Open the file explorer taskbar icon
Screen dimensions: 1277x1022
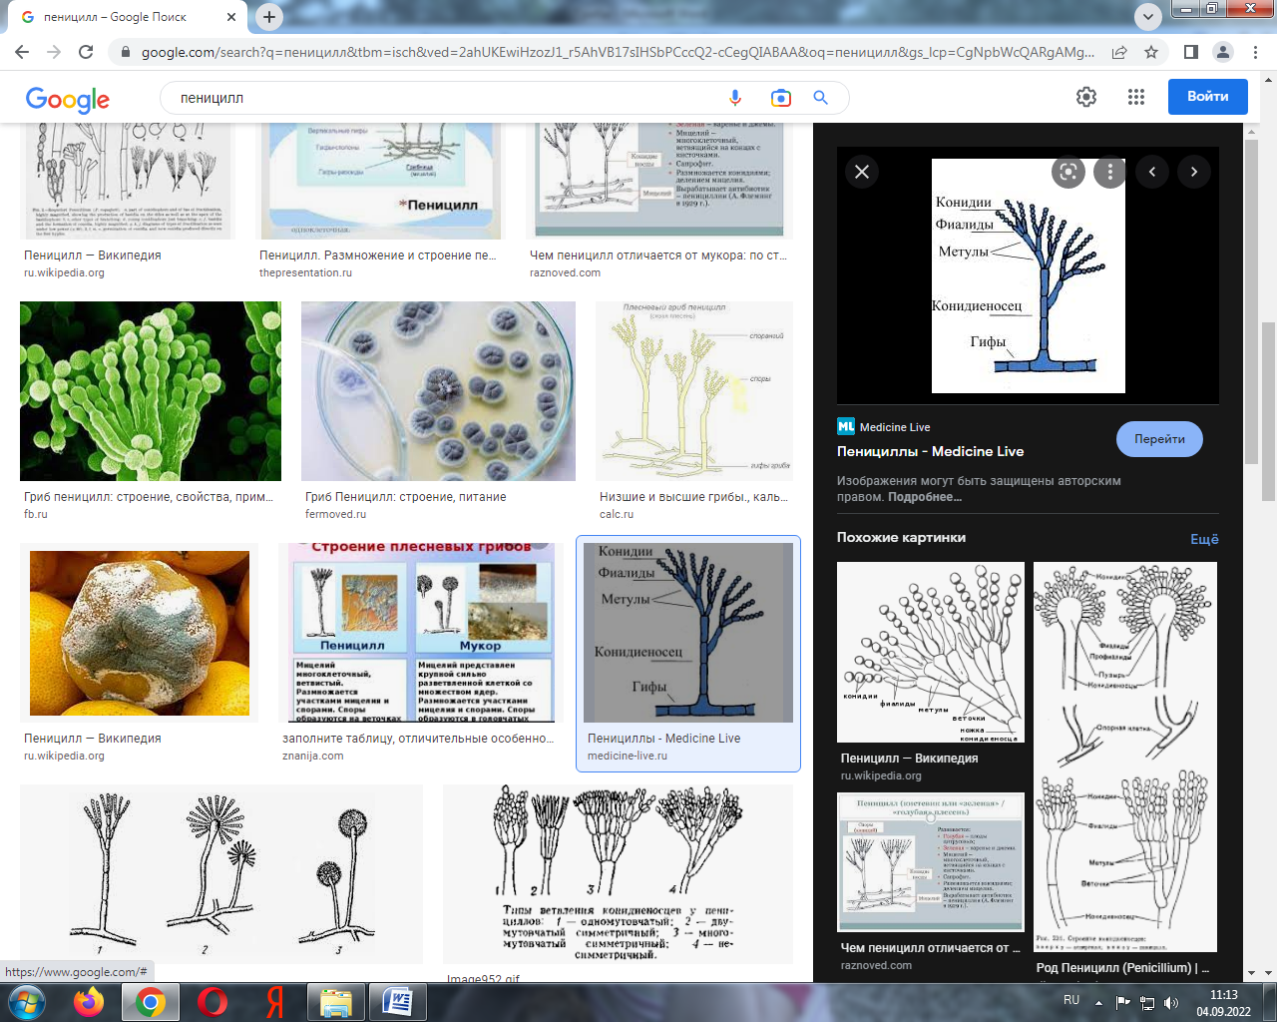point(336,1001)
